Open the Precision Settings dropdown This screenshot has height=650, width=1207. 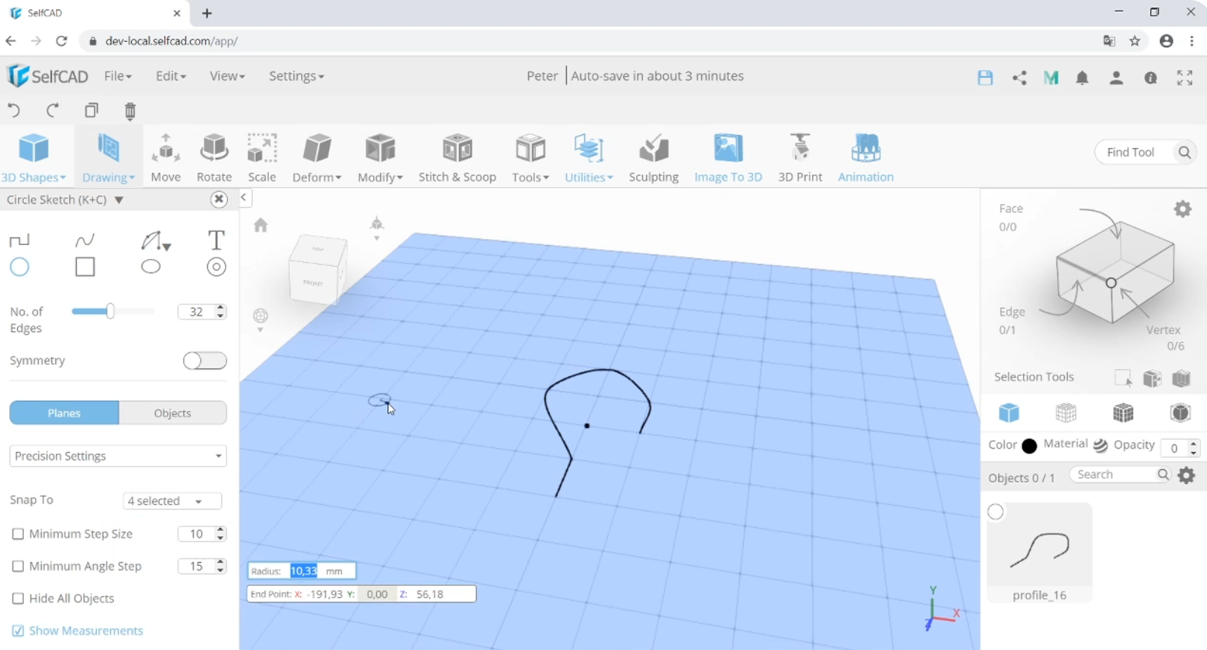[118, 456]
